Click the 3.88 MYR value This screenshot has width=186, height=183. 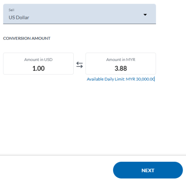click(121, 68)
